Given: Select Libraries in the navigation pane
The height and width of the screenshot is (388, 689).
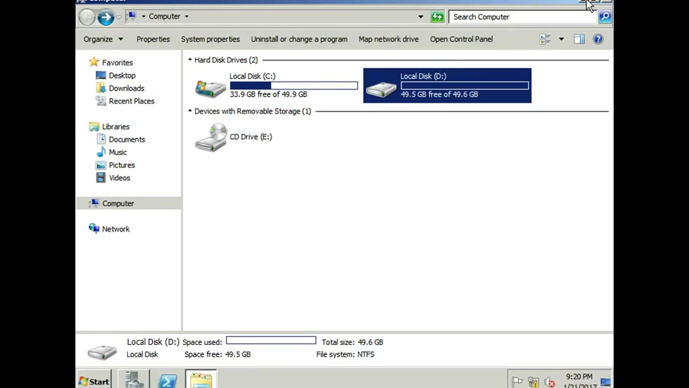Looking at the screenshot, I should point(116,127).
